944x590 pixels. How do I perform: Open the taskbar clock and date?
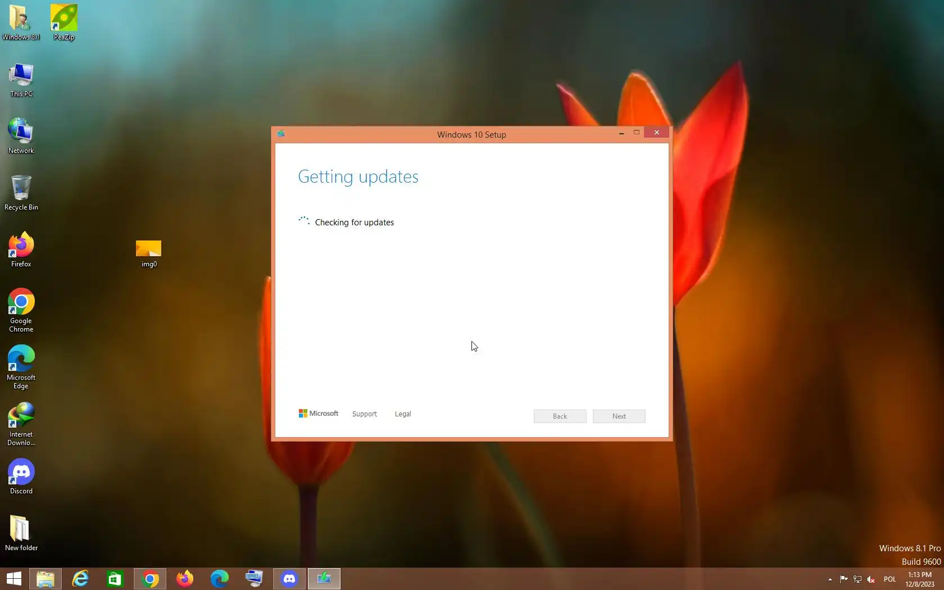920,579
